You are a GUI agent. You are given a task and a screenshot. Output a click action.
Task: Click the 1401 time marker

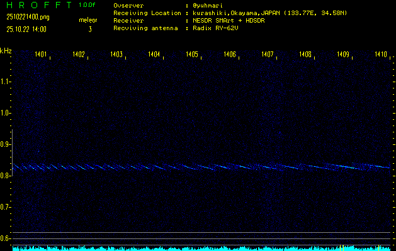pyautogui.click(x=41, y=55)
